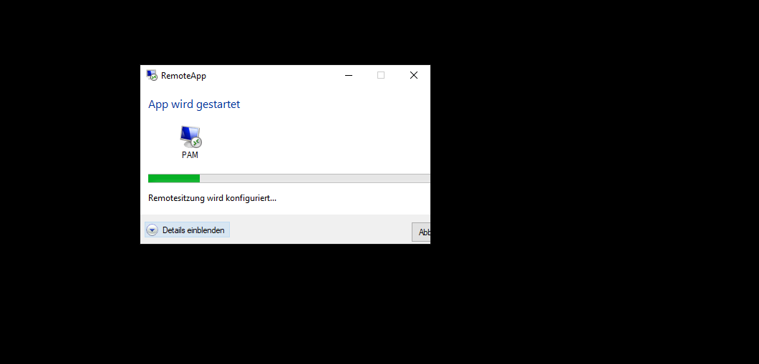Click the RemoteApp window title text
The image size is (759, 364).
click(x=183, y=76)
